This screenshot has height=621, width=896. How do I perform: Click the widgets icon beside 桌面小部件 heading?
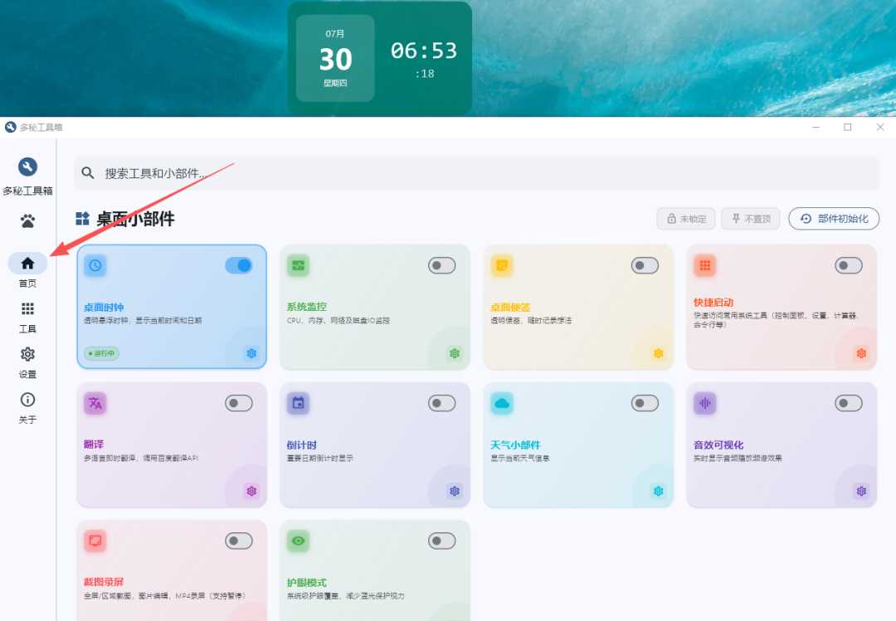coord(82,218)
